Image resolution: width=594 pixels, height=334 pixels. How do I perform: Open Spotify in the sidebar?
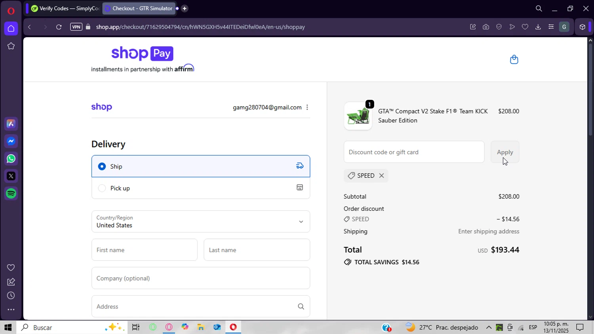[x=11, y=194]
